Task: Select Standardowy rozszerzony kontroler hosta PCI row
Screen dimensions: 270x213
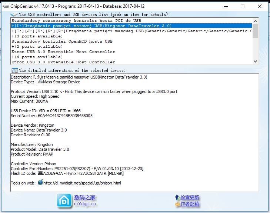Action: coord(131,21)
